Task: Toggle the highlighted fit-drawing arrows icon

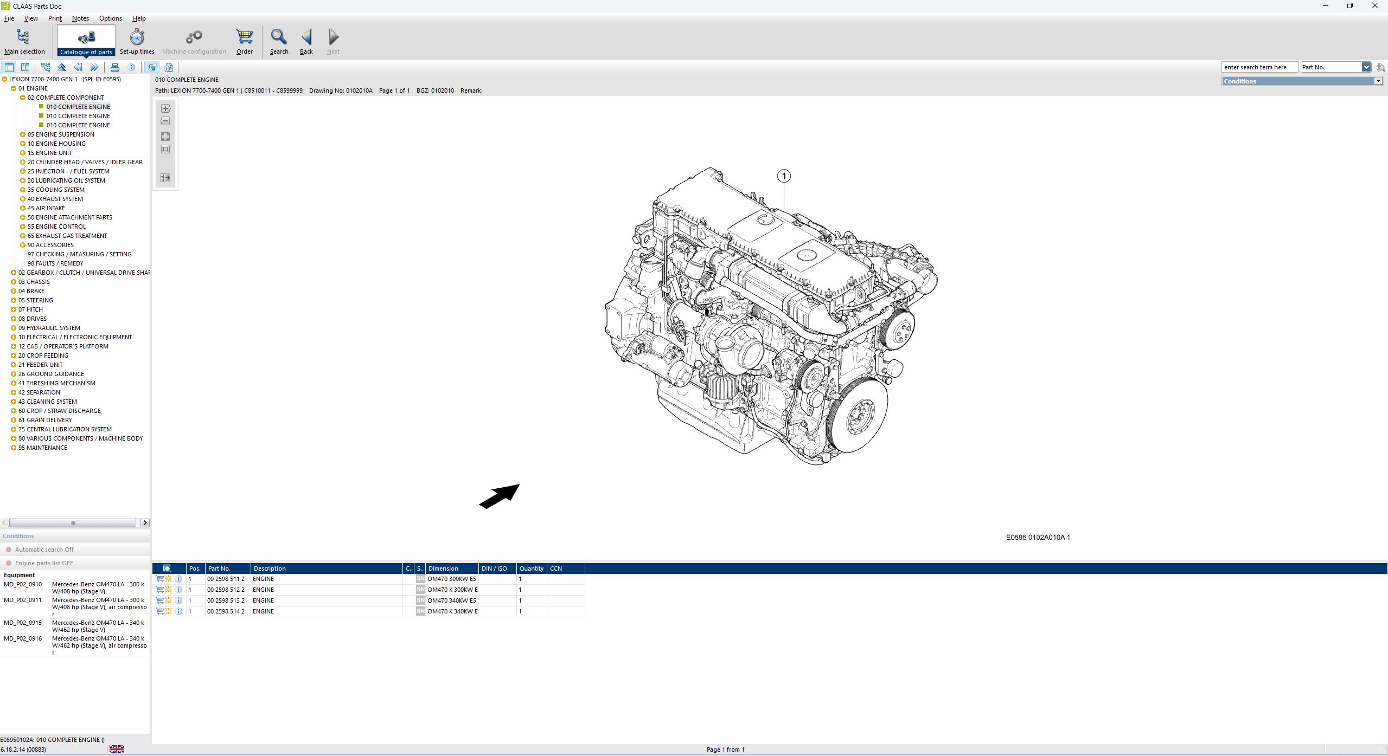Action: (152, 67)
